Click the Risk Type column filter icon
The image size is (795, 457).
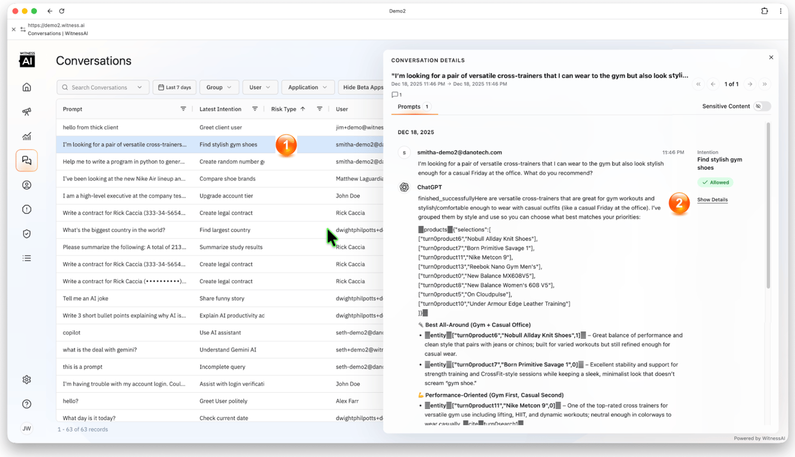(x=320, y=109)
